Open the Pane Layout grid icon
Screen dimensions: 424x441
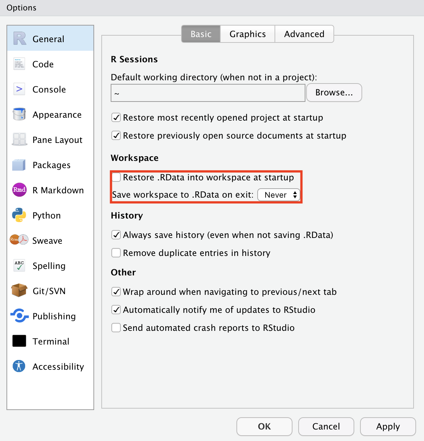[x=19, y=139]
